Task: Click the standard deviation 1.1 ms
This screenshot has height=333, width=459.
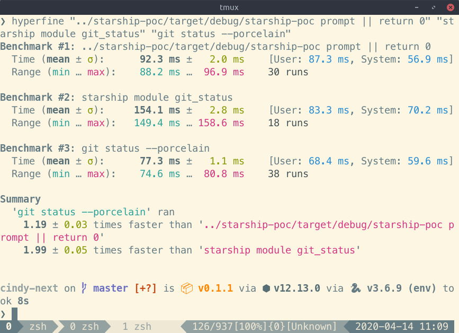Action: [227, 161]
